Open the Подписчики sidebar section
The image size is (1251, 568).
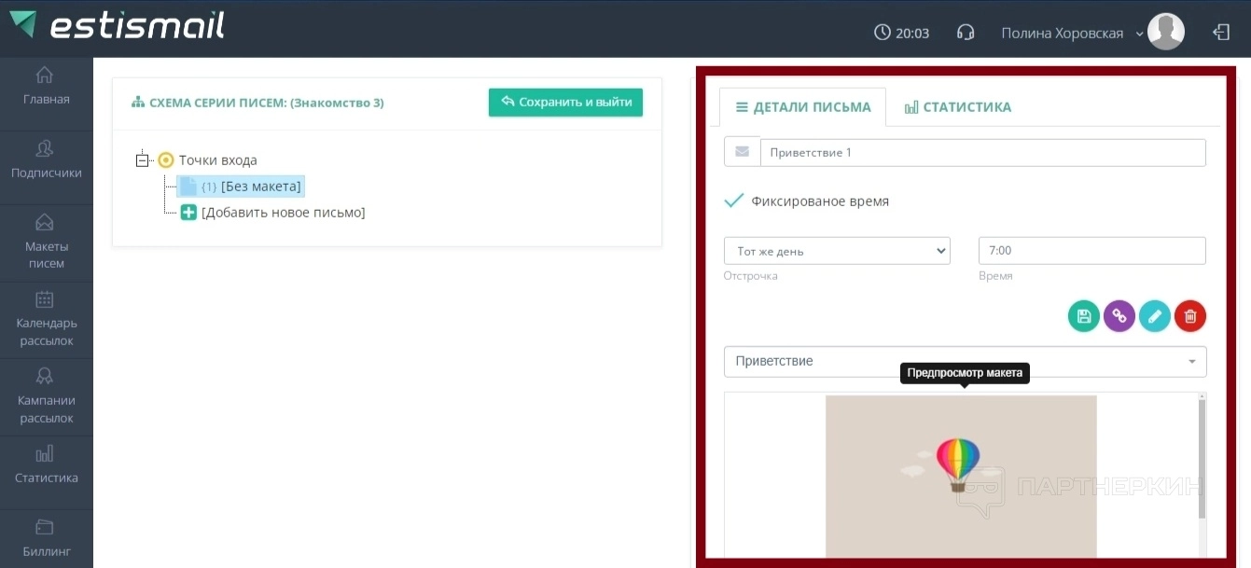point(47,160)
